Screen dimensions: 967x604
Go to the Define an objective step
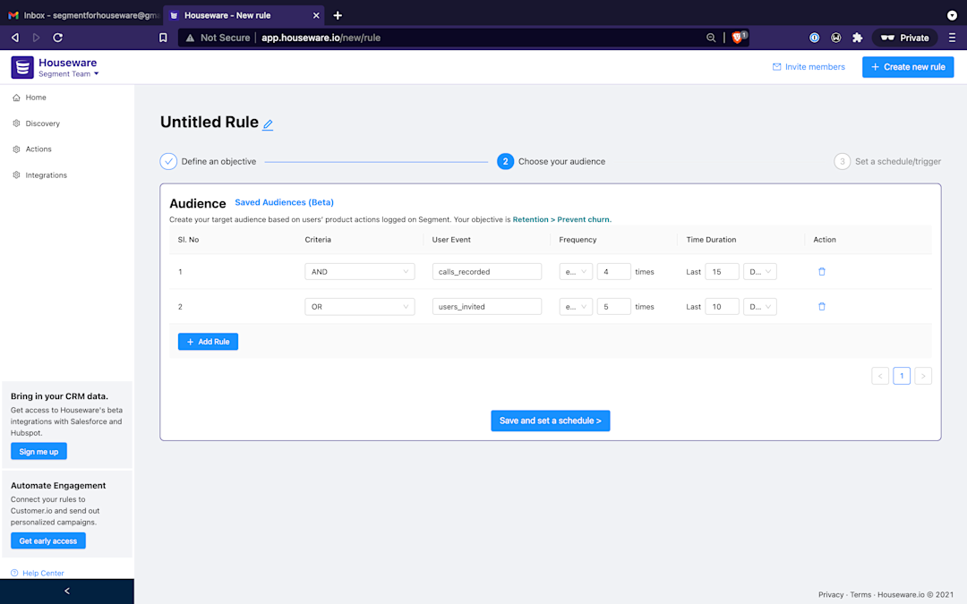point(208,161)
